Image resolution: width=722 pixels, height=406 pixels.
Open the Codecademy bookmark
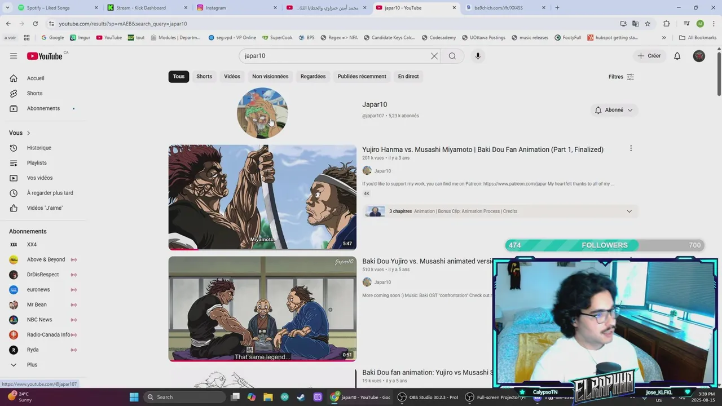[x=439, y=38]
